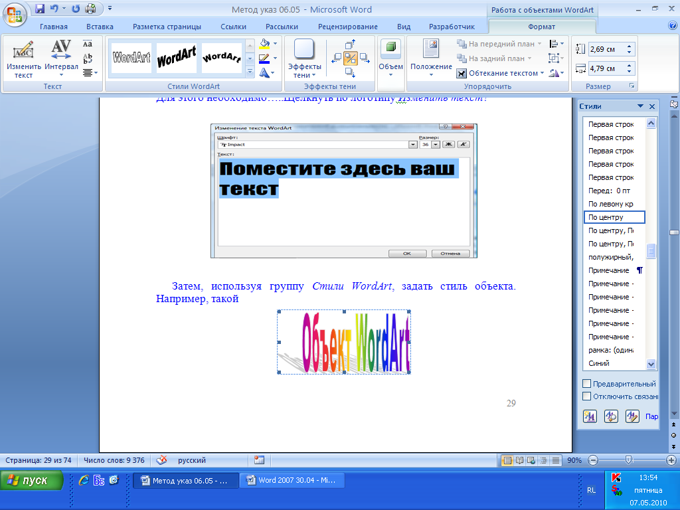Open the Office button menu

click(x=15, y=15)
